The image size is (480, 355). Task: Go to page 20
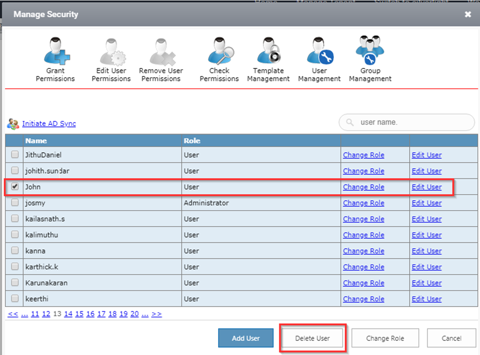134,314
